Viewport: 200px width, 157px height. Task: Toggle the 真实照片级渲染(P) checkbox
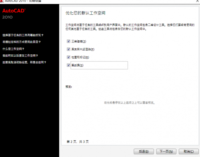68,49
